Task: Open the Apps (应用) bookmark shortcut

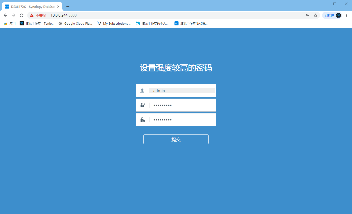Action: pyautogui.click(x=10, y=23)
